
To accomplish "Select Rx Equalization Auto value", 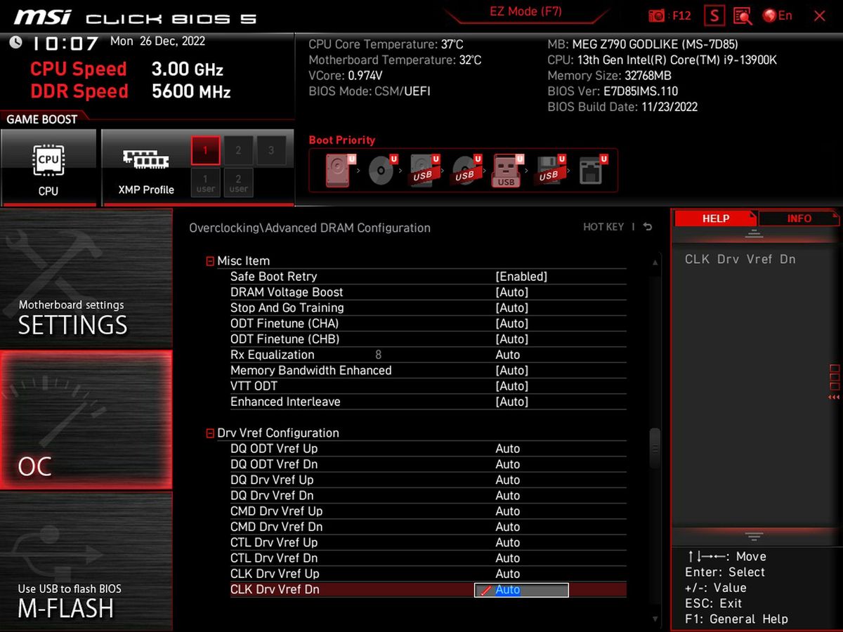I will pyautogui.click(x=508, y=355).
